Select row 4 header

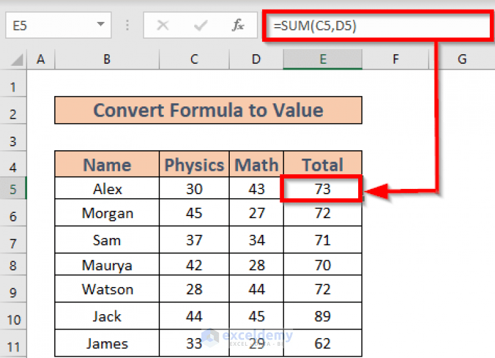click(13, 164)
